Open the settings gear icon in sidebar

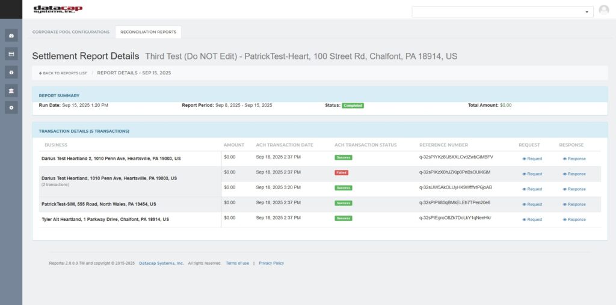coord(11,108)
